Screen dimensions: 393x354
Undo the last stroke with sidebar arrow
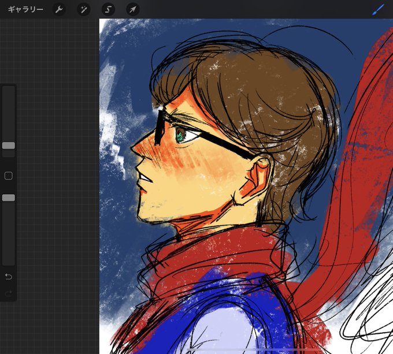pos(9,277)
